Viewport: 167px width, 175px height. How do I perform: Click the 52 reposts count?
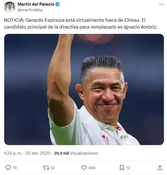[53, 168]
